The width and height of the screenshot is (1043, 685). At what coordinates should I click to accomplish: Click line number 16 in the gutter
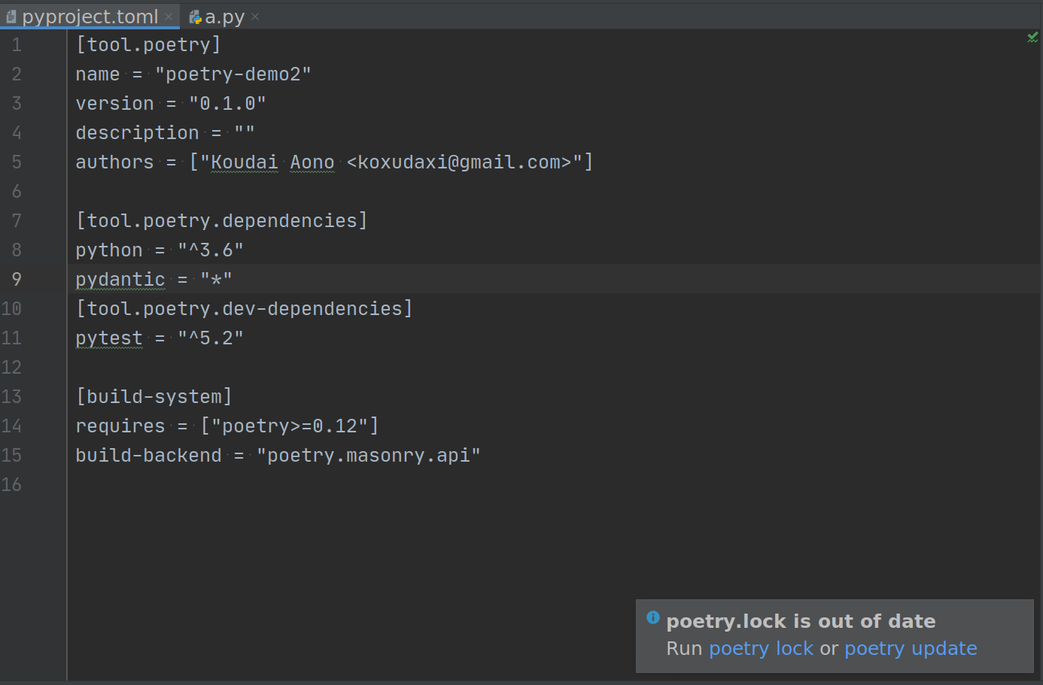pyautogui.click(x=11, y=484)
